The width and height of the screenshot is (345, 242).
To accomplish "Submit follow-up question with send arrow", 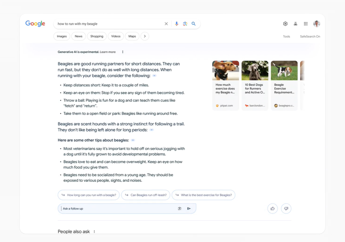I will 189,208.
